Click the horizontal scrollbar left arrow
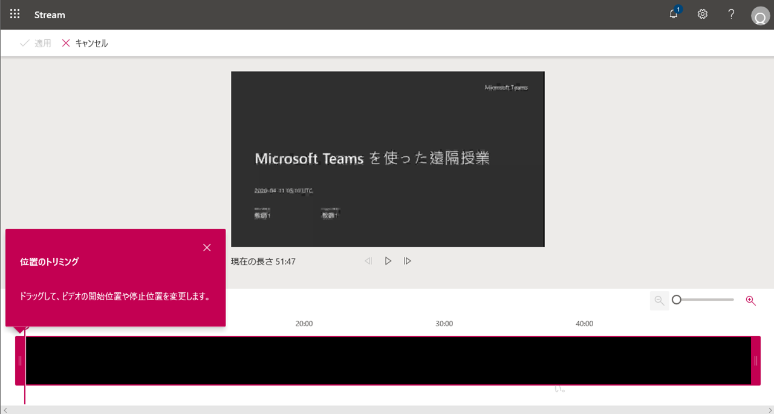The width and height of the screenshot is (774, 414). click(x=5, y=410)
